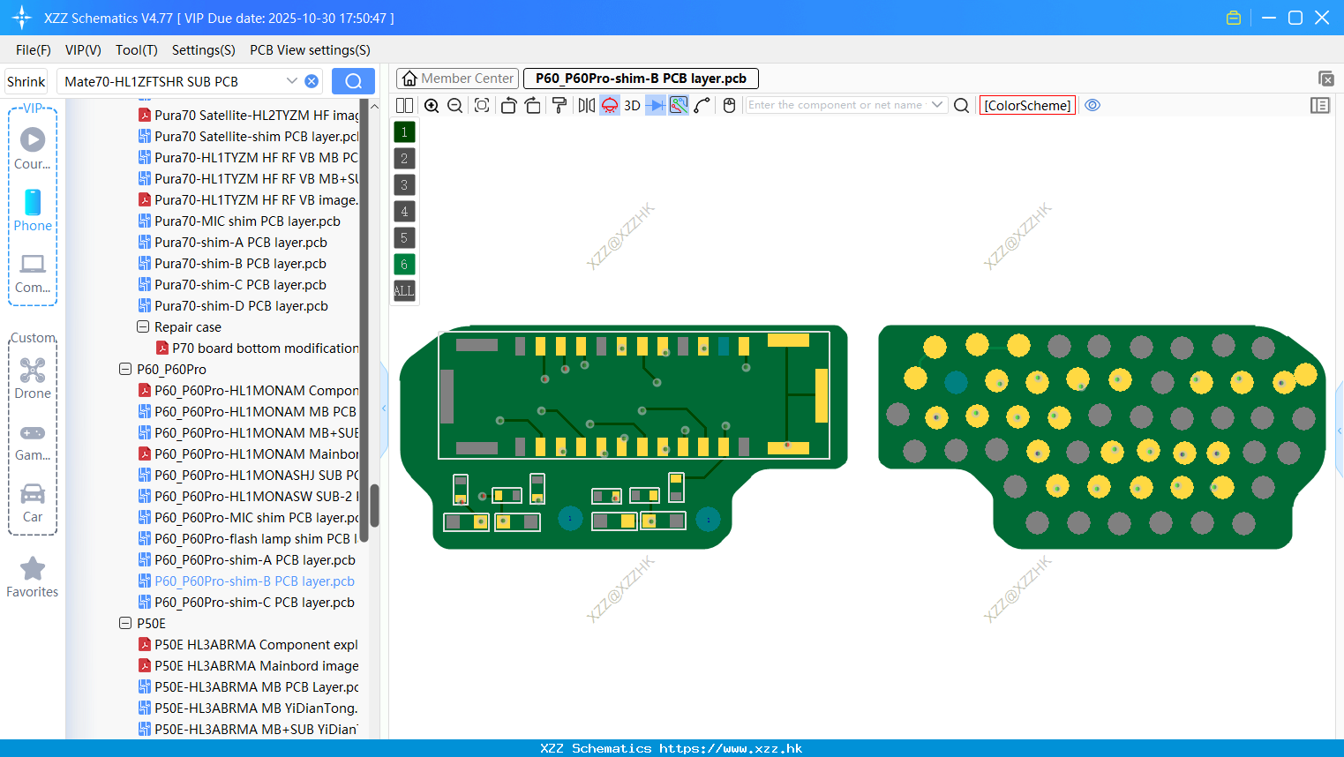Show PCB layer 6
Screen dimensions: 1344x757
pyautogui.click(x=404, y=265)
